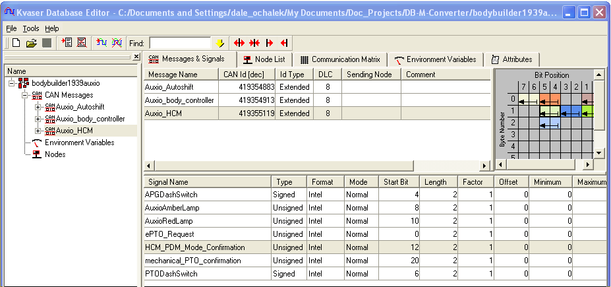Select Environment Variables in the tree

click(x=80, y=143)
